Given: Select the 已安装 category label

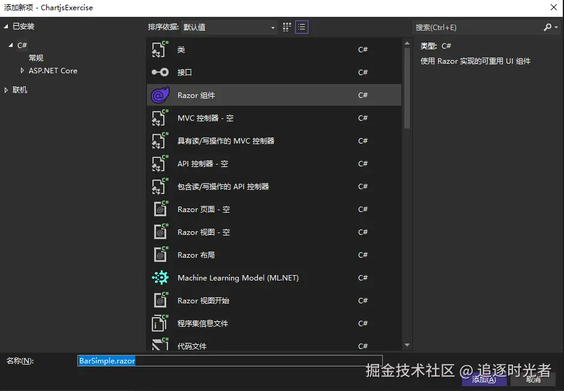Looking at the screenshot, I should click(23, 26).
